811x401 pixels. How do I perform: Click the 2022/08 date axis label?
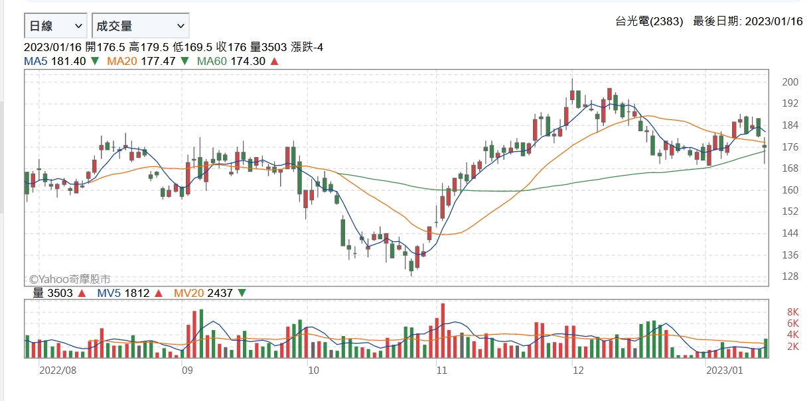coord(58,369)
